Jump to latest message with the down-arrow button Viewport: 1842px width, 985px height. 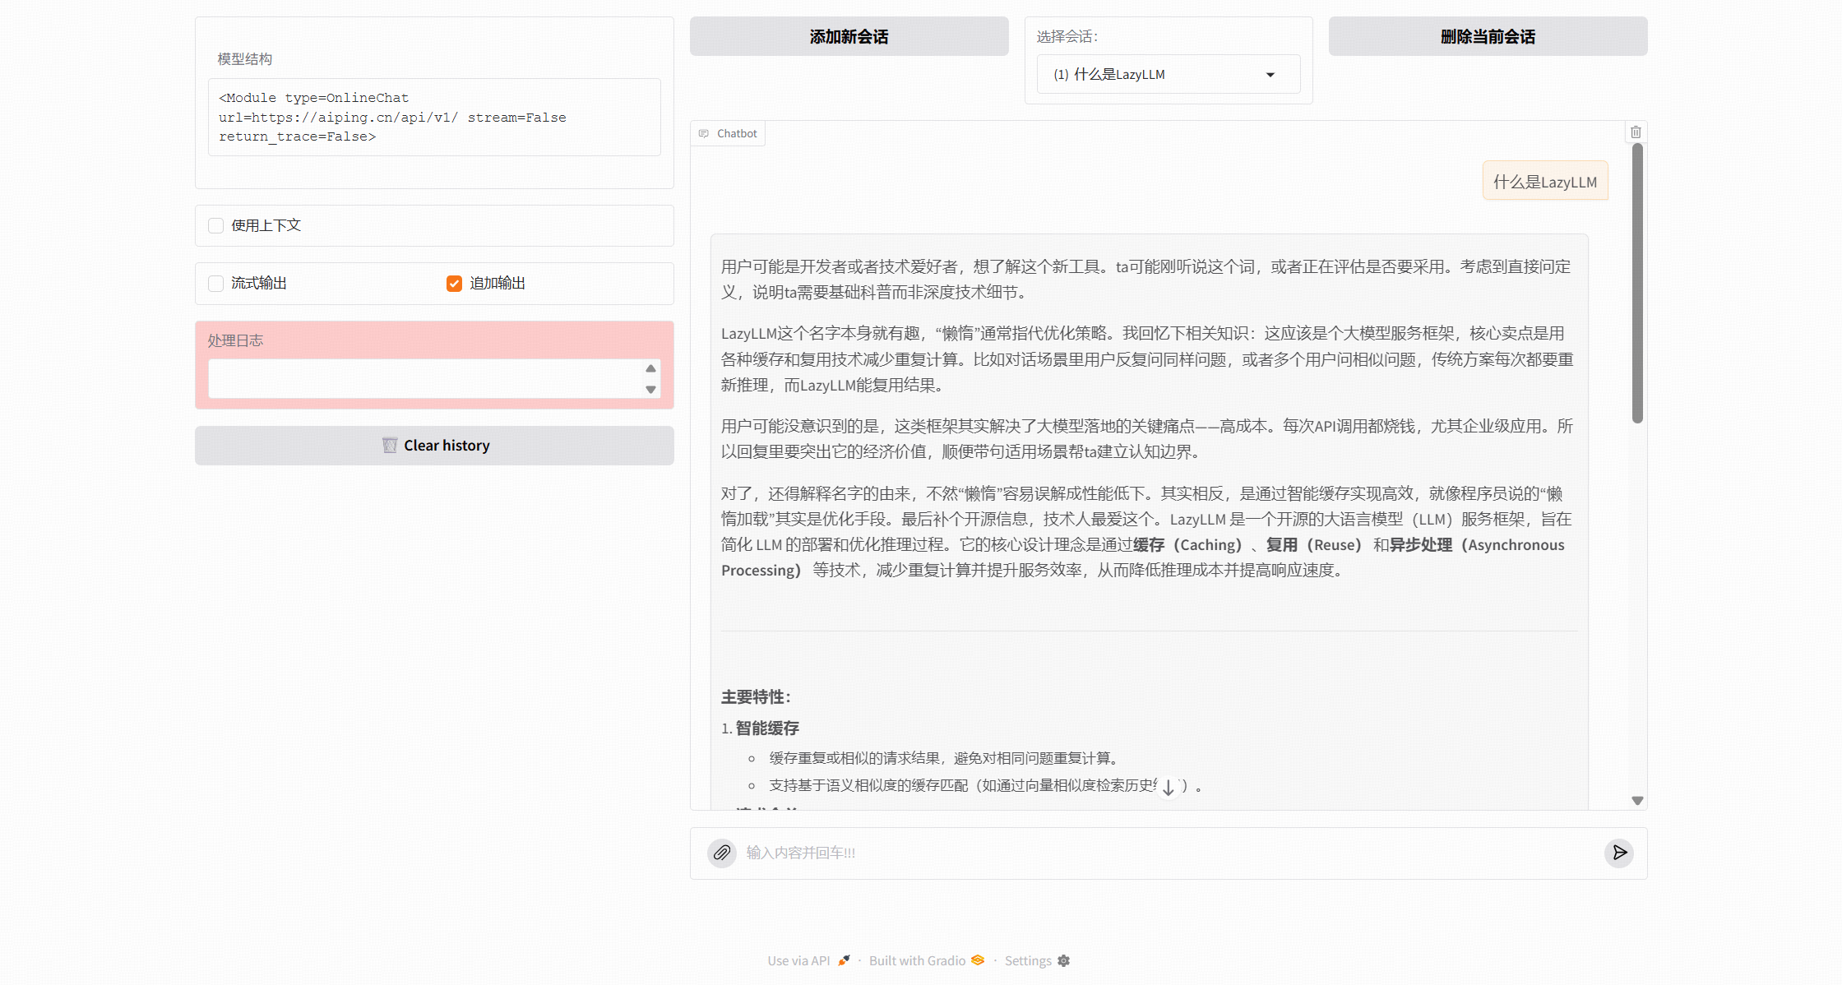point(1169,787)
